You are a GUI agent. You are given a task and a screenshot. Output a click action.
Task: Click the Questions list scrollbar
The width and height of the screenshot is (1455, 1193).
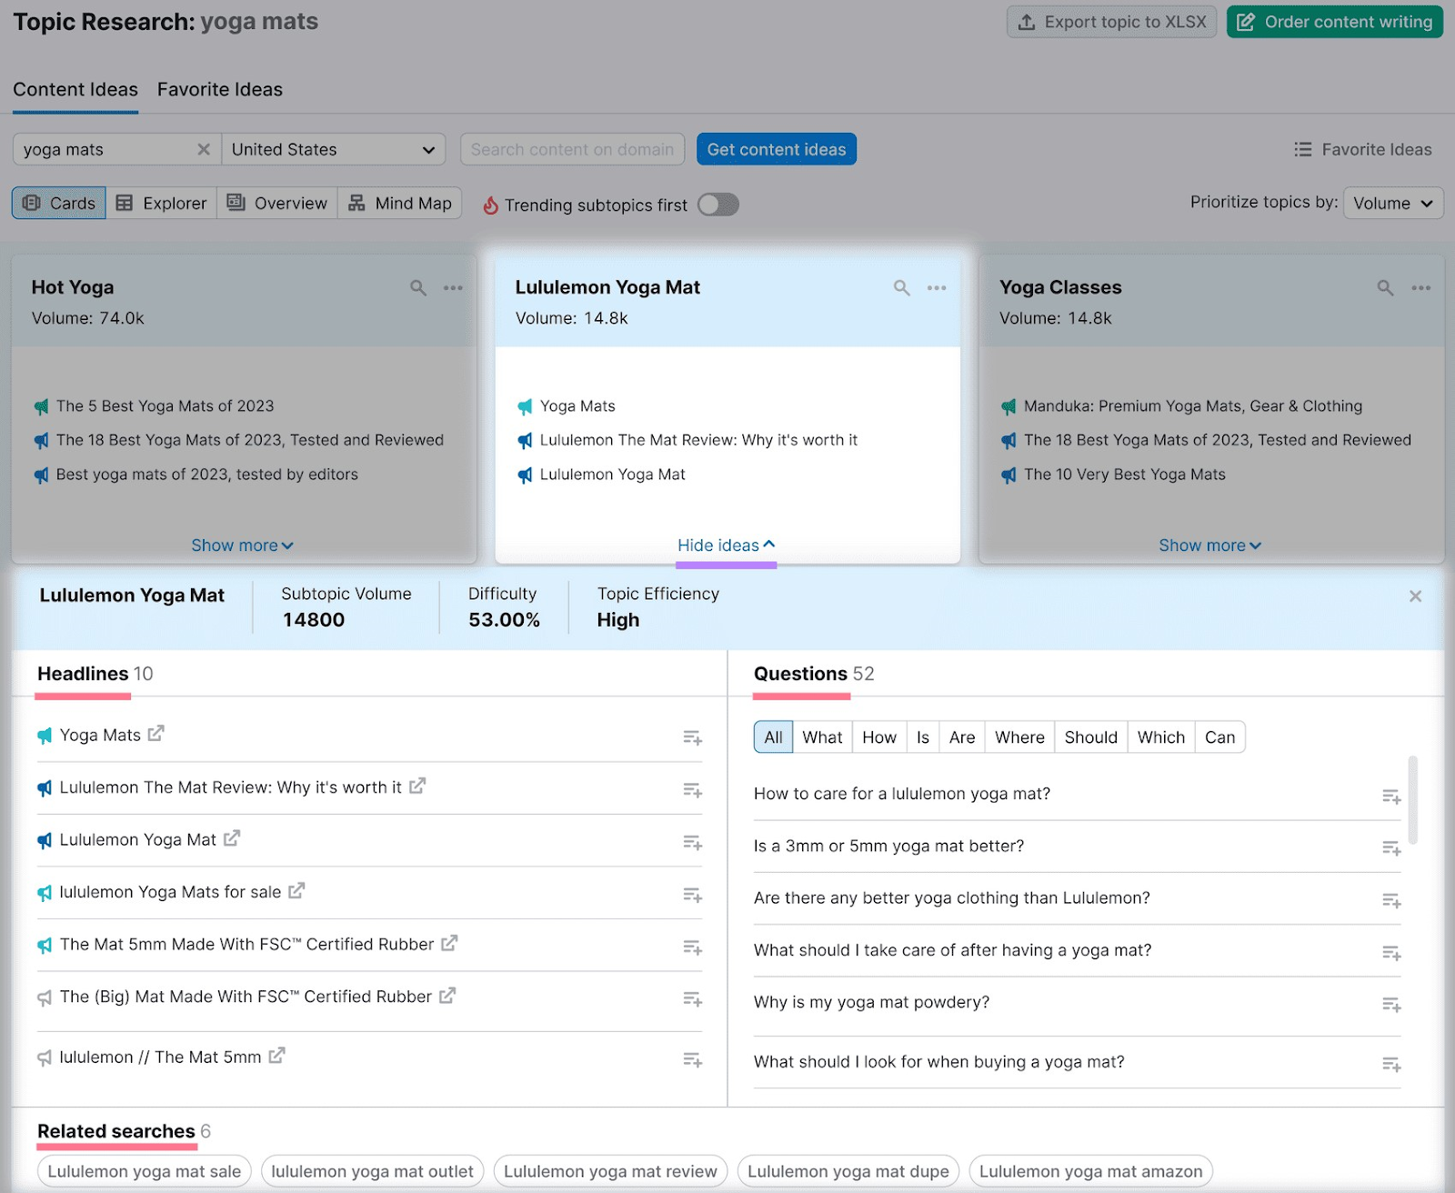pos(1412,800)
